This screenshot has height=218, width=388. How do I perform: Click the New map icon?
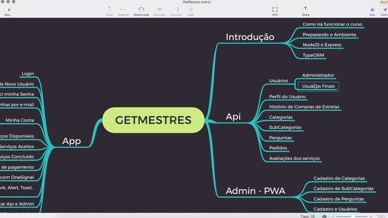point(7,10)
